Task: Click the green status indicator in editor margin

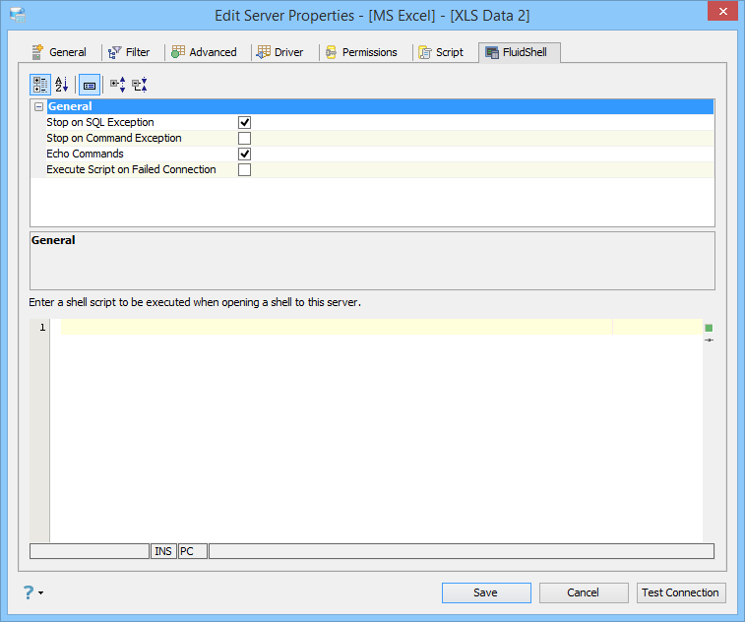Action: point(709,328)
